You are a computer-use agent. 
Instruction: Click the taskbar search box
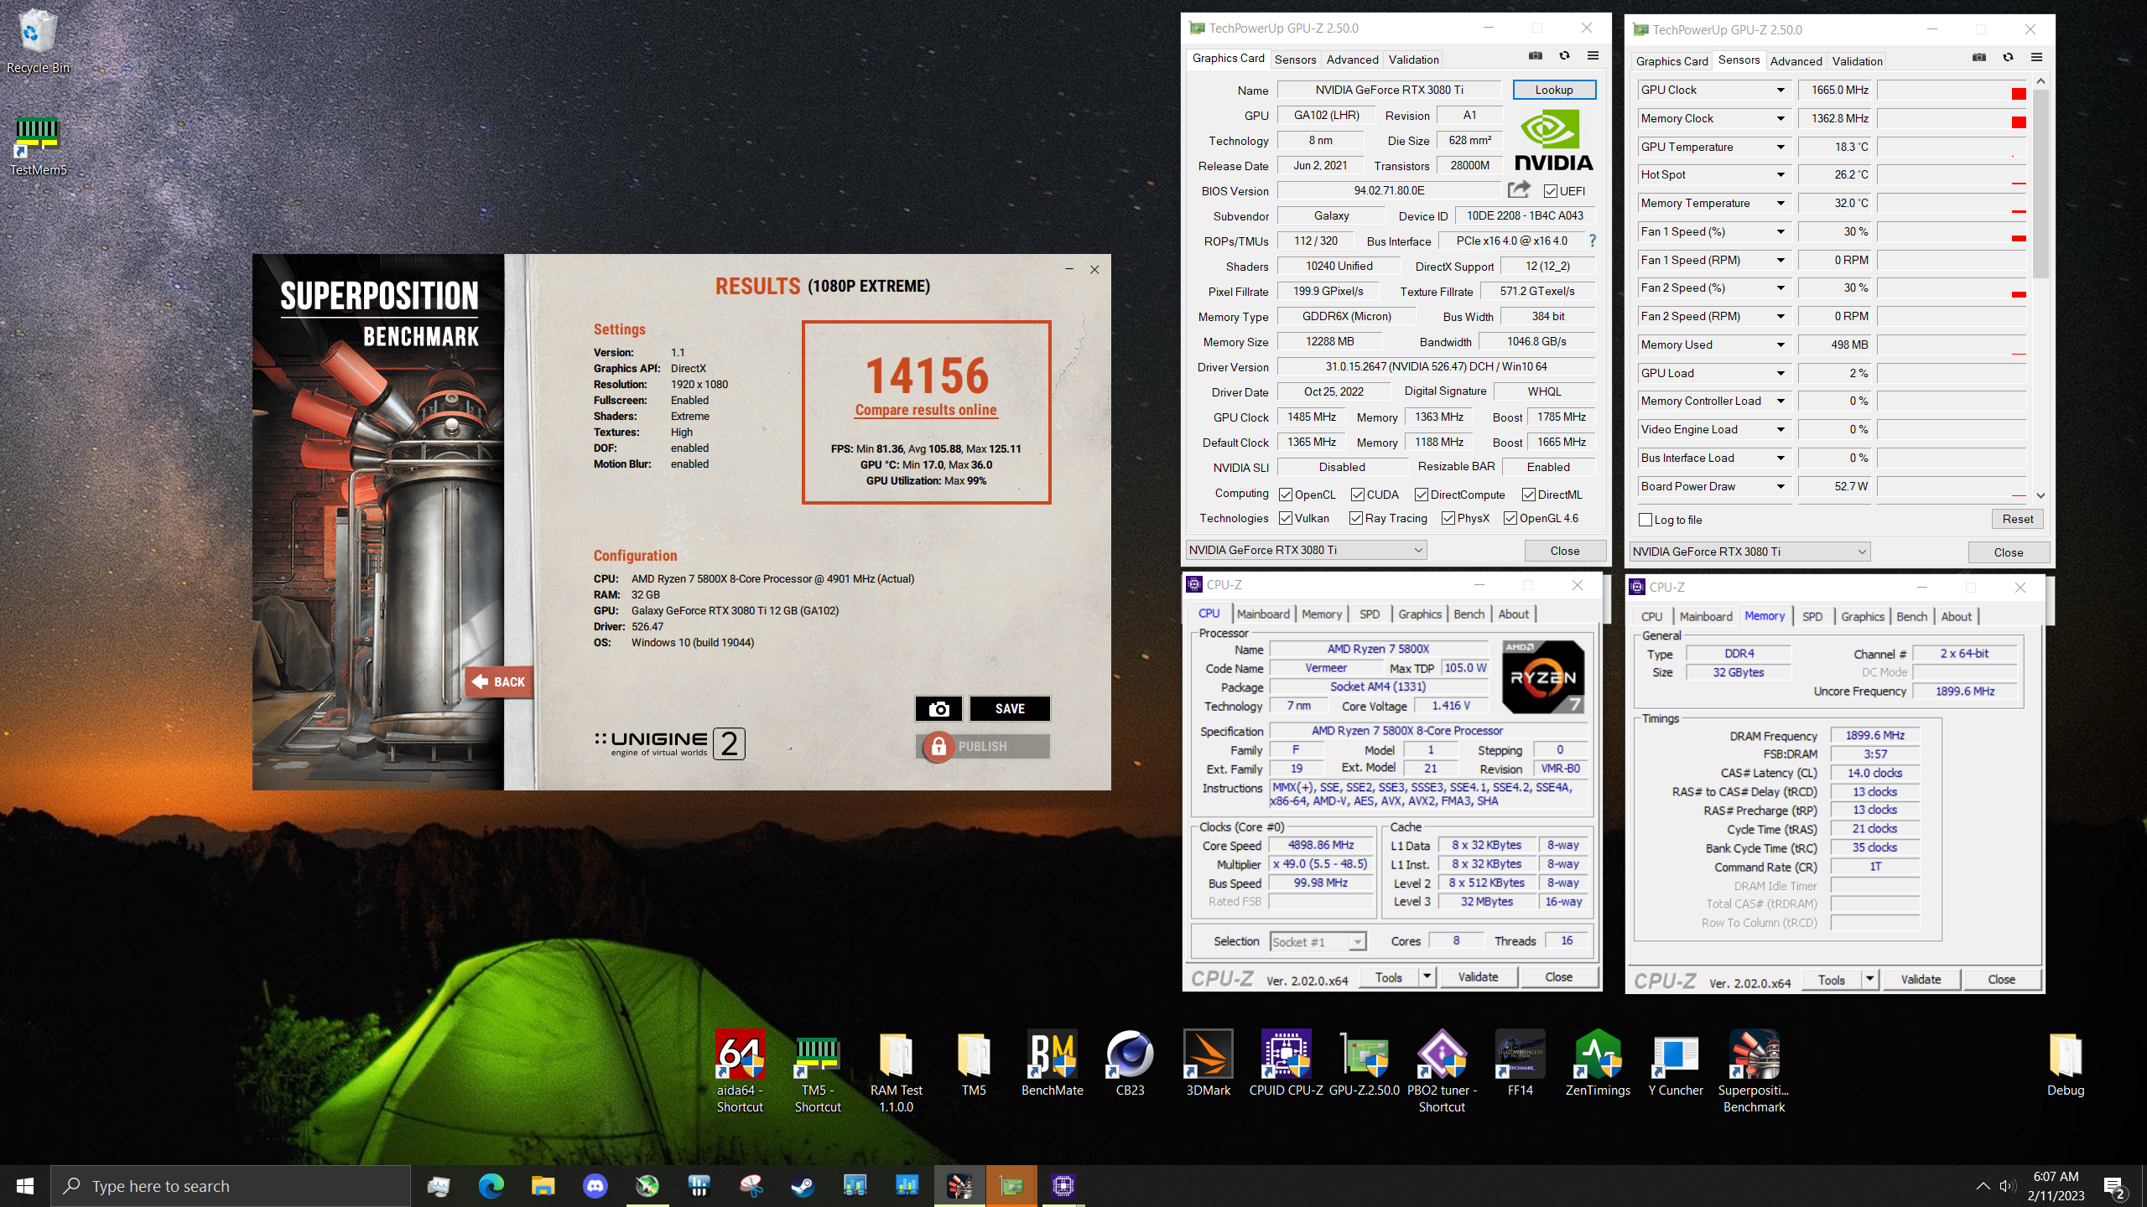(231, 1185)
